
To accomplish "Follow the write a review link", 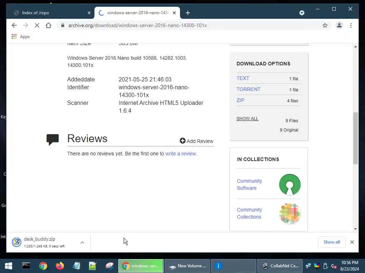I will [x=181, y=154].
